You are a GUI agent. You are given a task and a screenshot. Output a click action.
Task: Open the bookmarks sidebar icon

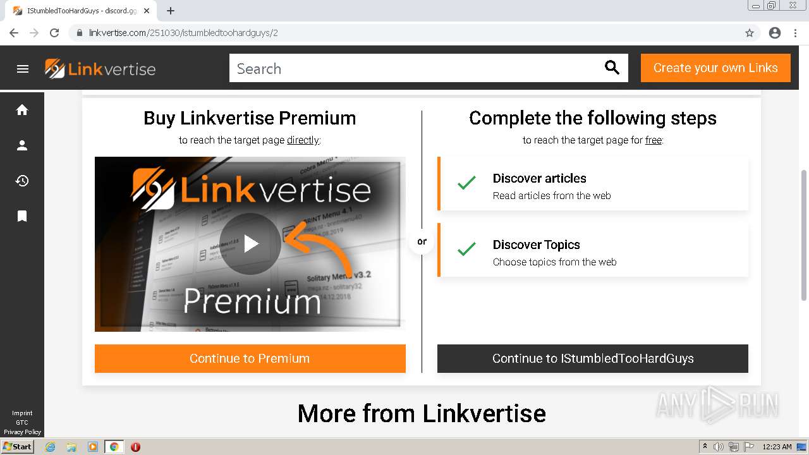22,216
